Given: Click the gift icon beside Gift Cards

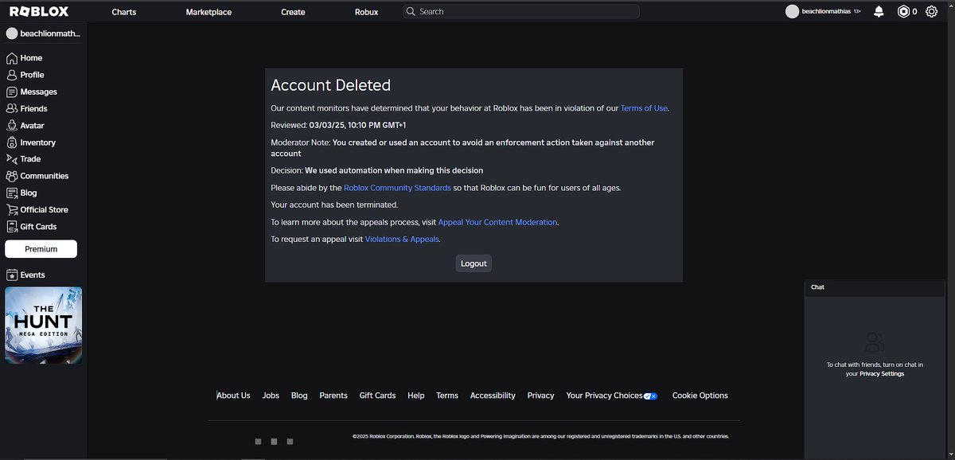Looking at the screenshot, I should (x=12, y=227).
